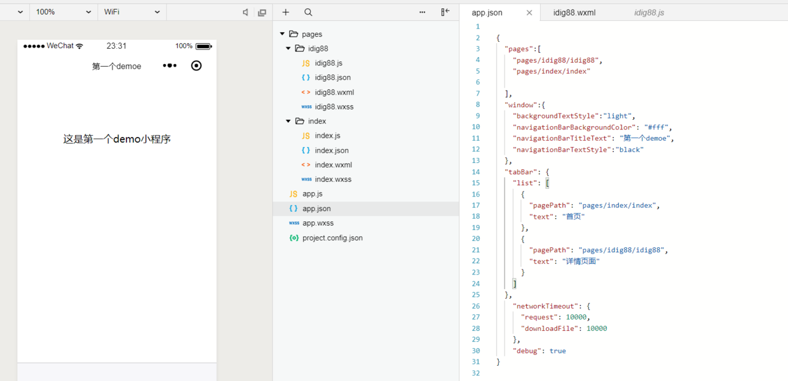Click the detach simulator window icon
The image size is (788, 381).
[262, 12]
